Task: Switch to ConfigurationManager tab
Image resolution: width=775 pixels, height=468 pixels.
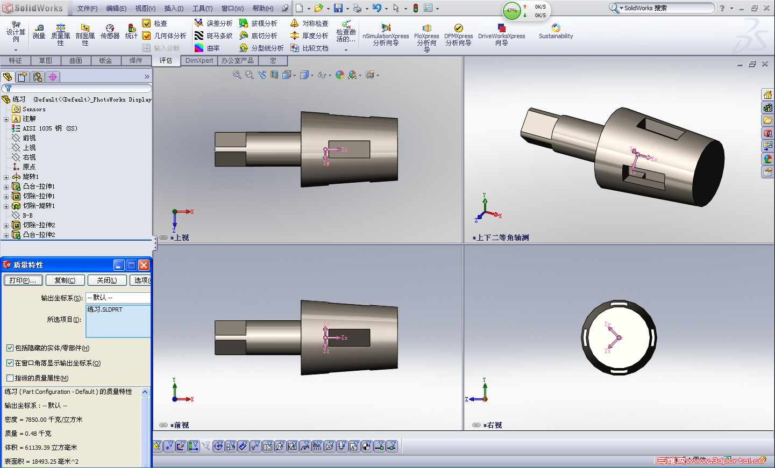Action: point(38,77)
